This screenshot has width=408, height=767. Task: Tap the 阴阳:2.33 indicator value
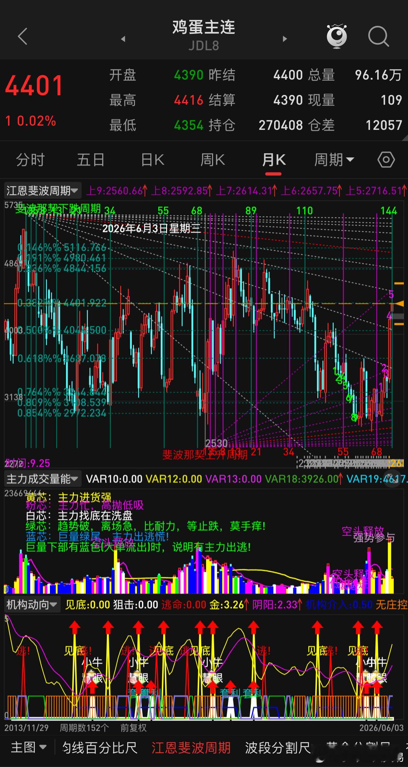pos(277,604)
